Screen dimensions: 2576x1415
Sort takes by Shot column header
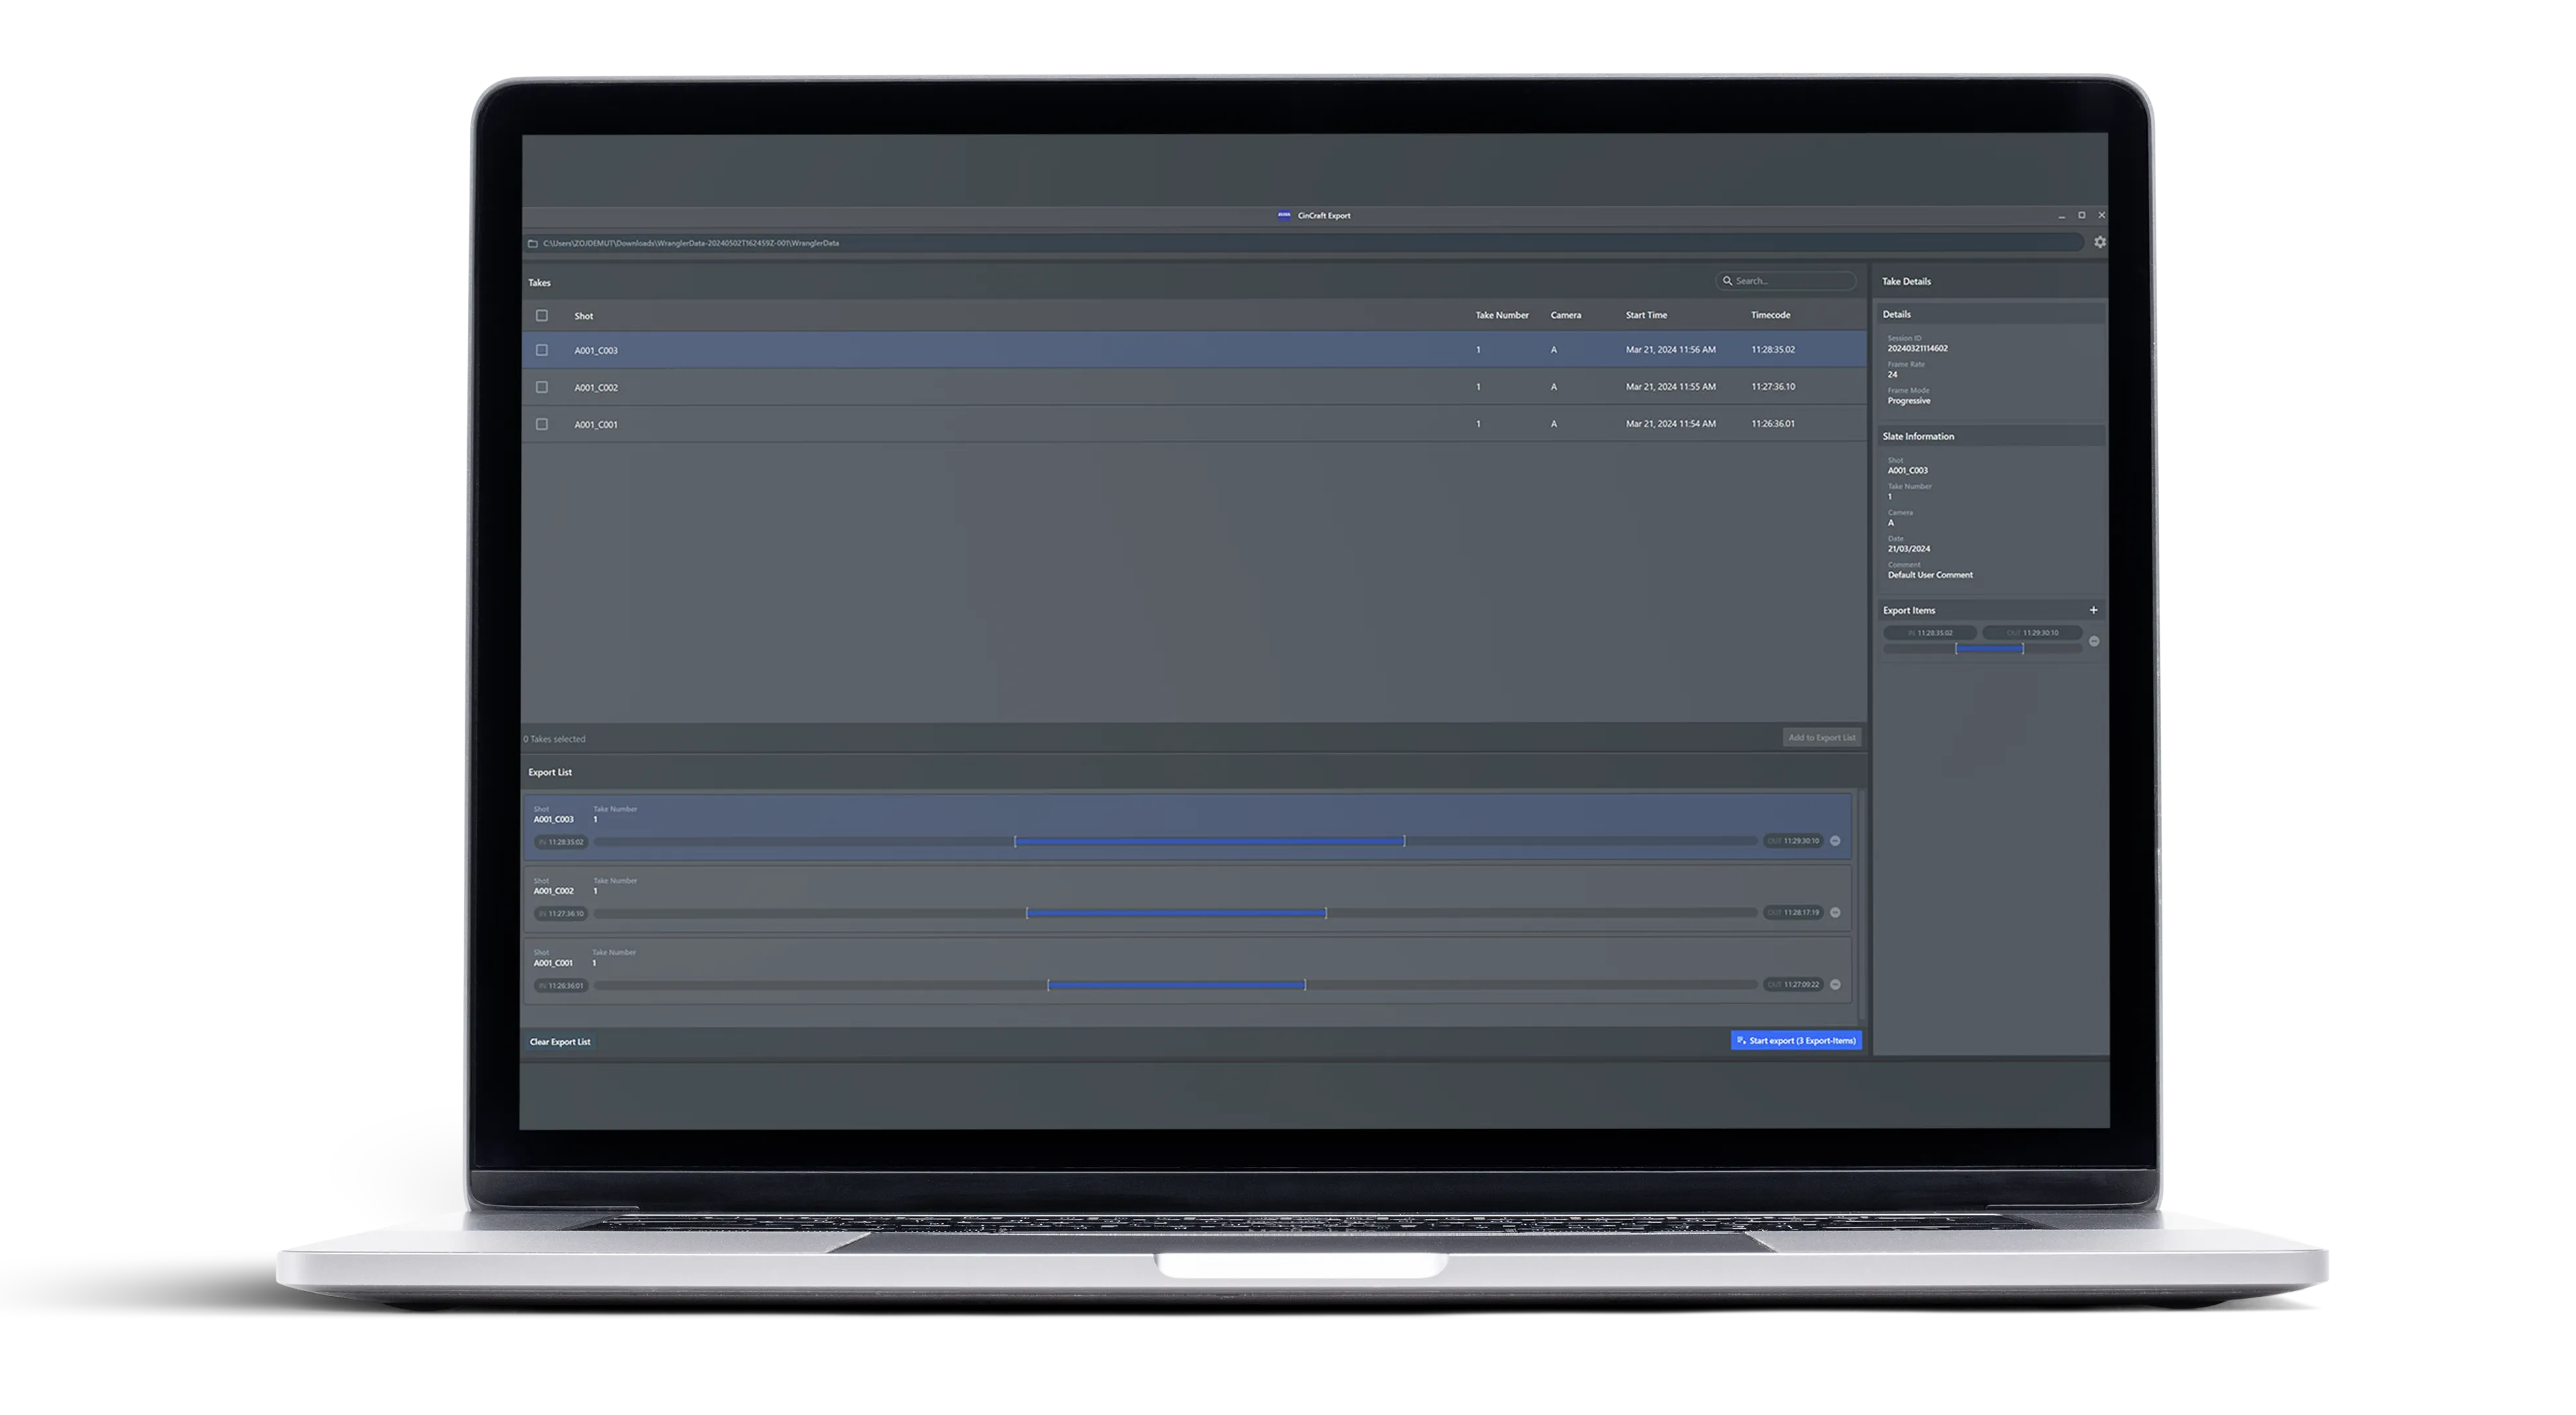584,316
